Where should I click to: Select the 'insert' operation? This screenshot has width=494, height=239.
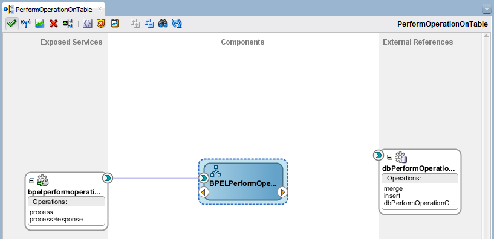point(392,196)
